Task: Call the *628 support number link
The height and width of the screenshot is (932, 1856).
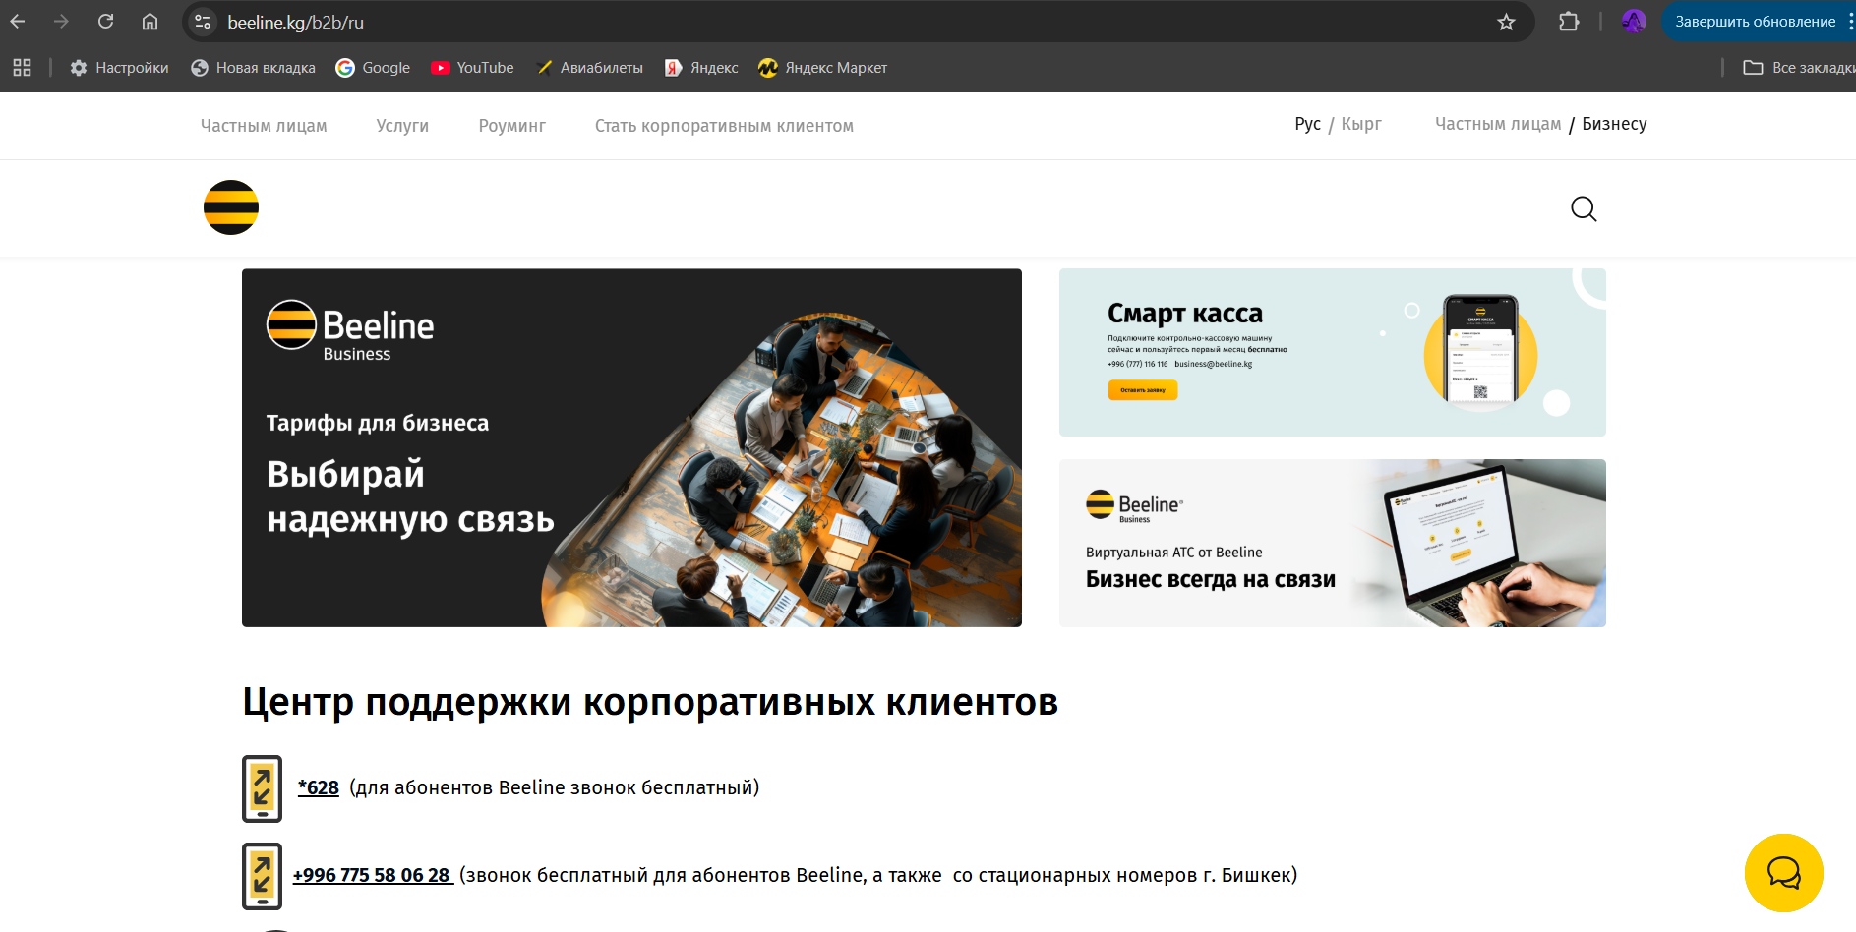Action: pyautogui.click(x=319, y=787)
